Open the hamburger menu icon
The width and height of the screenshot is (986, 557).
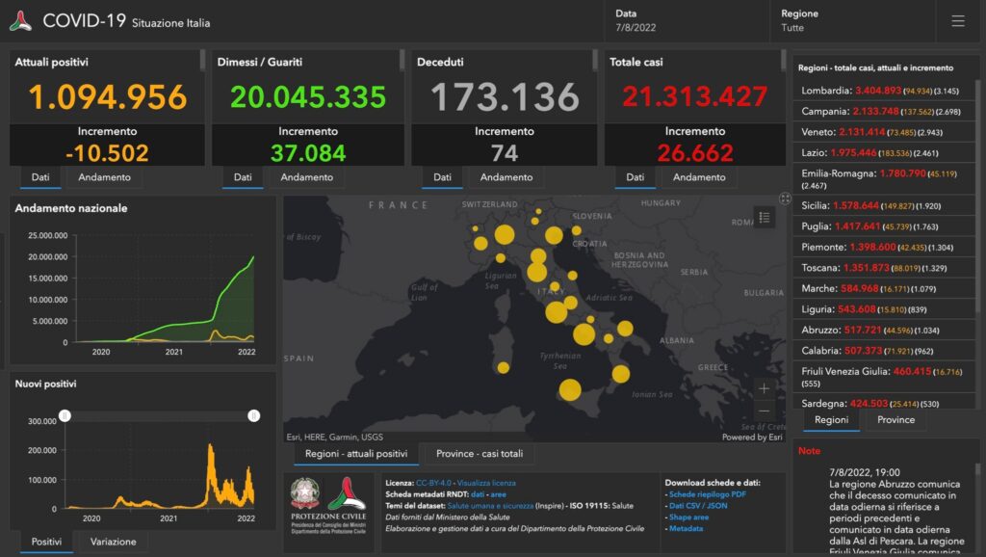pos(958,21)
